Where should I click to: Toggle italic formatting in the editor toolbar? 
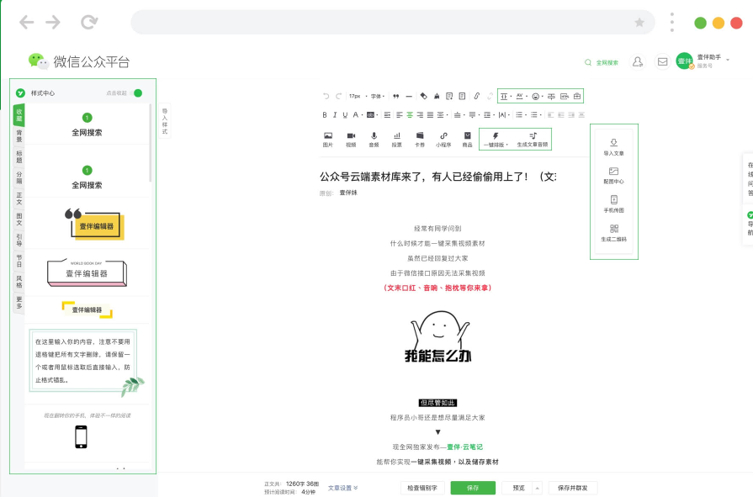coord(335,114)
